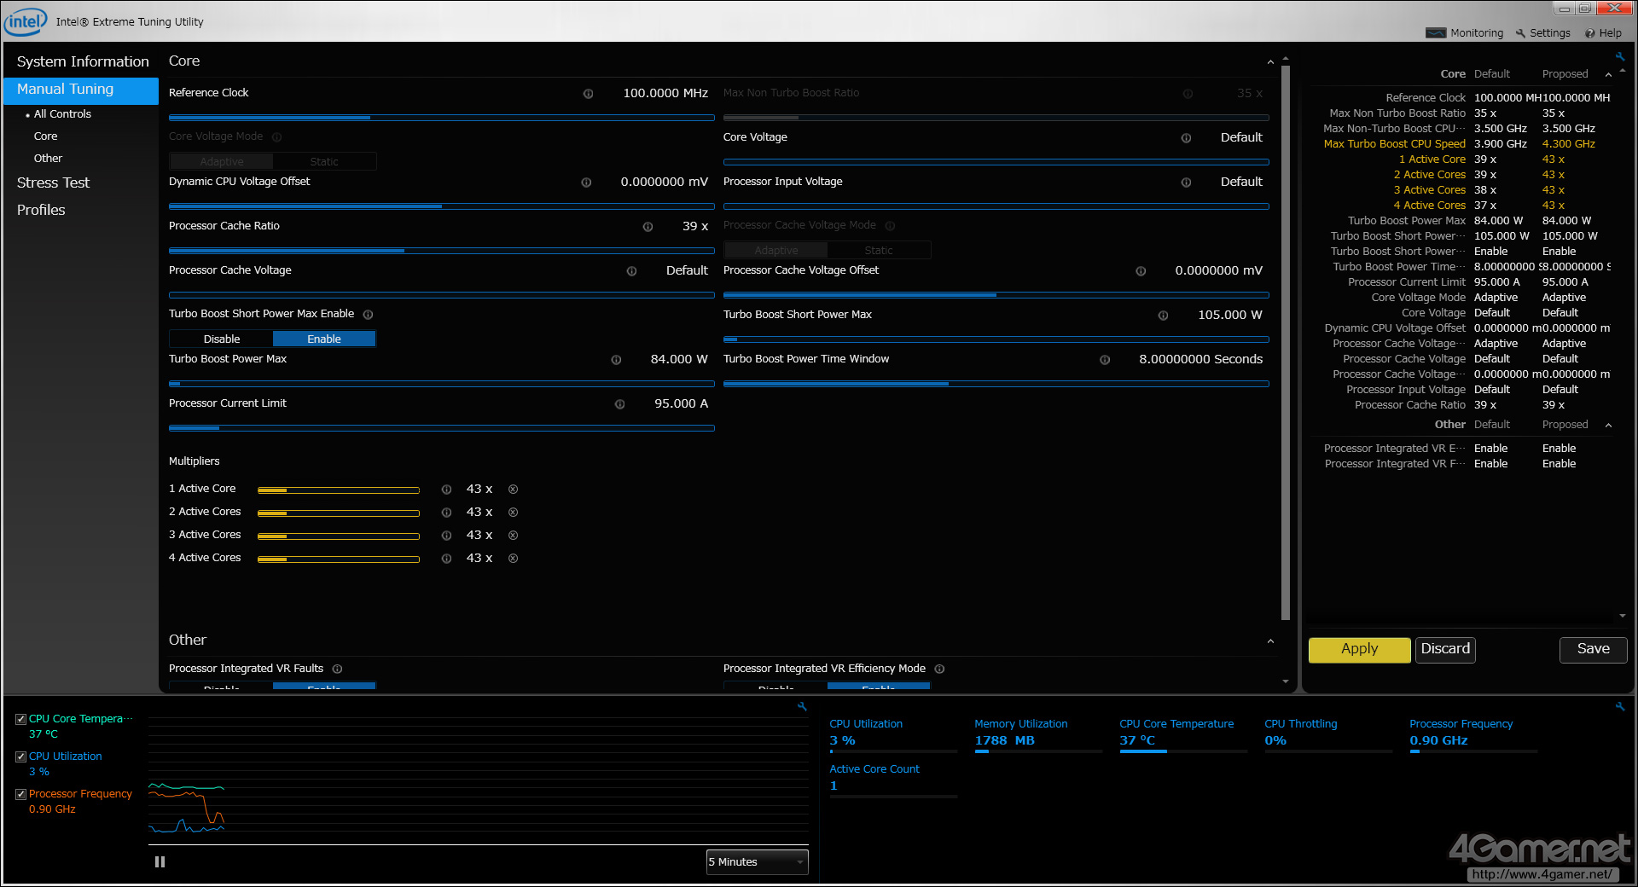Viewport: 1638px width, 887px height.
Task: Adjust the 3 Active Cores multiplier slider
Action: tap(338, 536)
